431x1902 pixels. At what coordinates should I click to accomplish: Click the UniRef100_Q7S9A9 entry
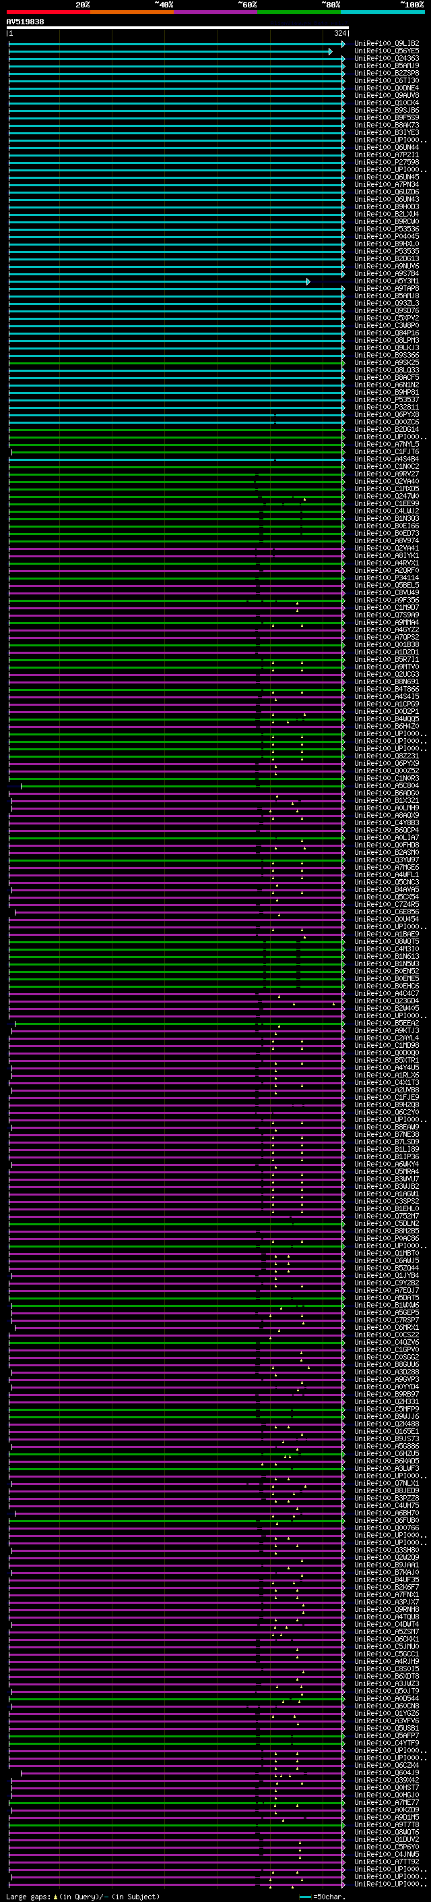(x=387, y=615)
